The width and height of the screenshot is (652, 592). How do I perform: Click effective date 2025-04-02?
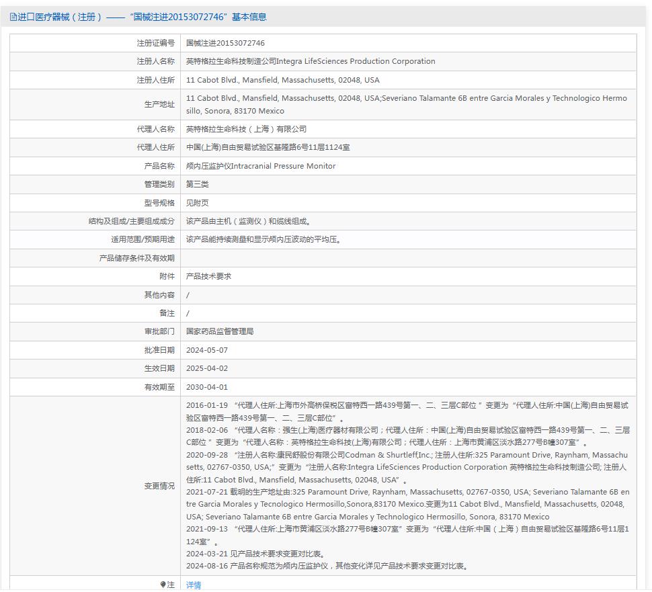[206, 368]
